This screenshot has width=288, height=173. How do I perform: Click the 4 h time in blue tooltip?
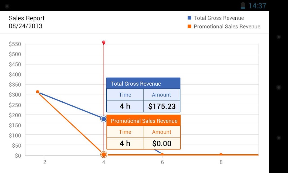(x=125, y=106)
